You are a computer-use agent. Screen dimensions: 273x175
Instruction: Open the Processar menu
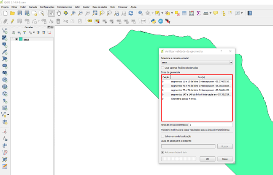[x=122, y=7]
